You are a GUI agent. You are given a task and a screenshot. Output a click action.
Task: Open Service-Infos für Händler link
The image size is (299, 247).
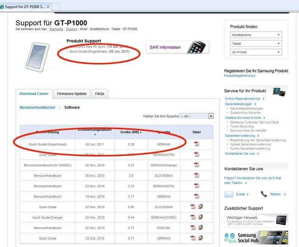click(248, 131)
